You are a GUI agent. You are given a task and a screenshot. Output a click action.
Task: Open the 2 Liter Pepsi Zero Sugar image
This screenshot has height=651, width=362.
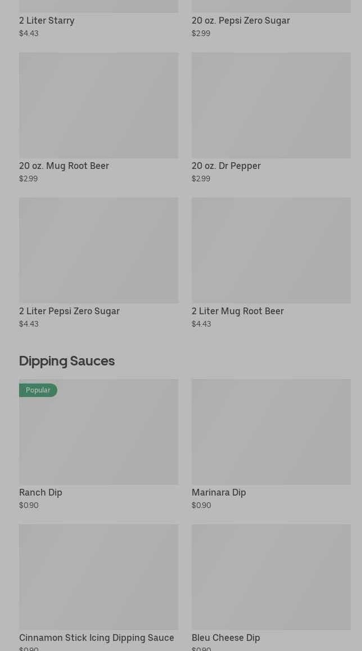98,251
